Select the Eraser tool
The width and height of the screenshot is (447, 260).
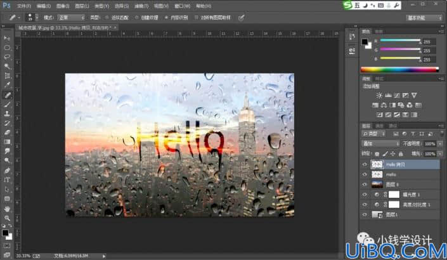coord(7,133)
